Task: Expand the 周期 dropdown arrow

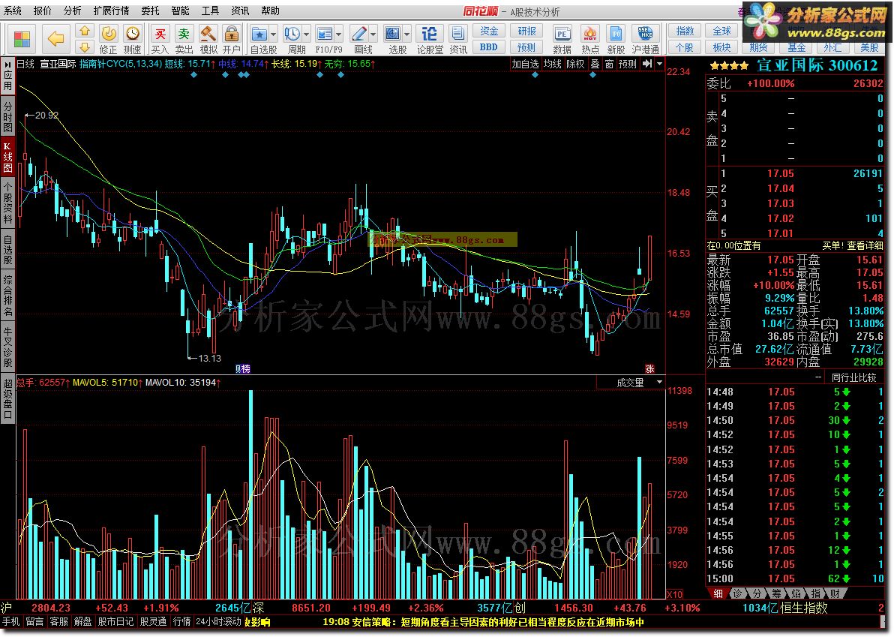Action: pyautogui.click(x=307, y=35)
